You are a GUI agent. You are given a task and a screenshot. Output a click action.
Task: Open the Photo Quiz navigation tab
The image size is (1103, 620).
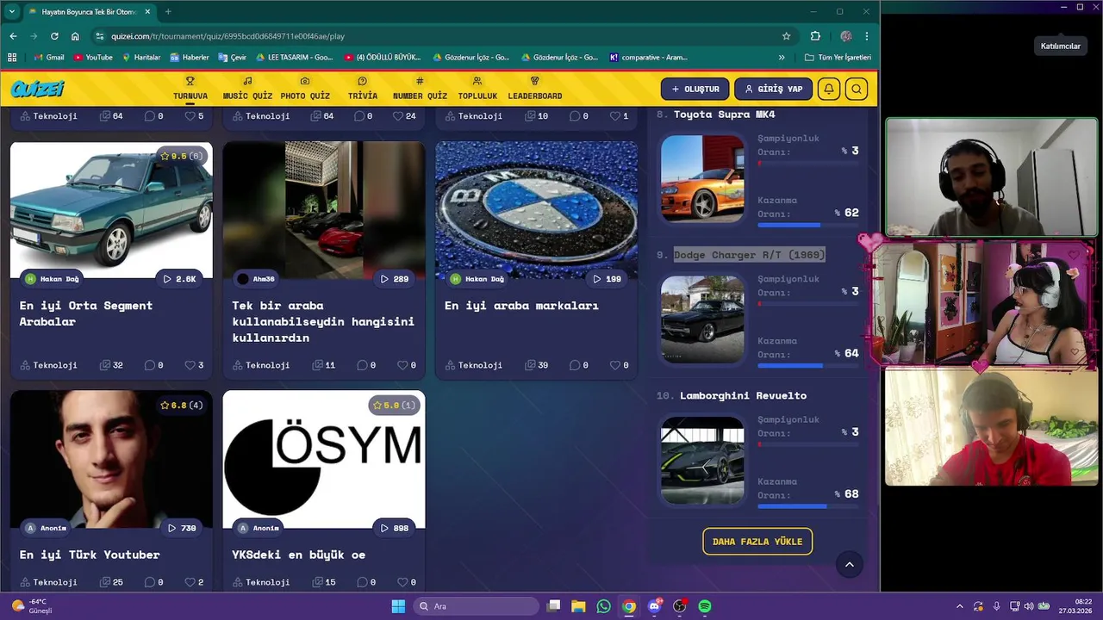(x=305, y=89)
